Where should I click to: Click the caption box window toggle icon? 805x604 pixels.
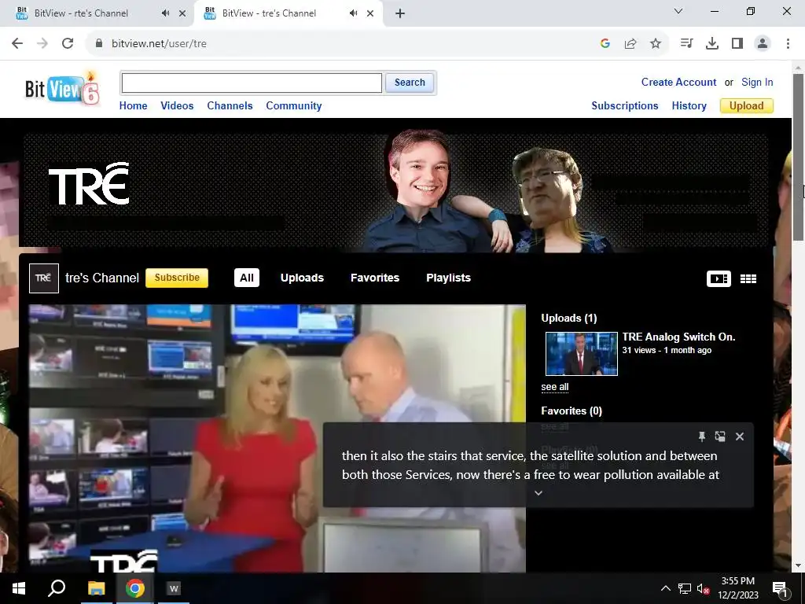point(720,436)
